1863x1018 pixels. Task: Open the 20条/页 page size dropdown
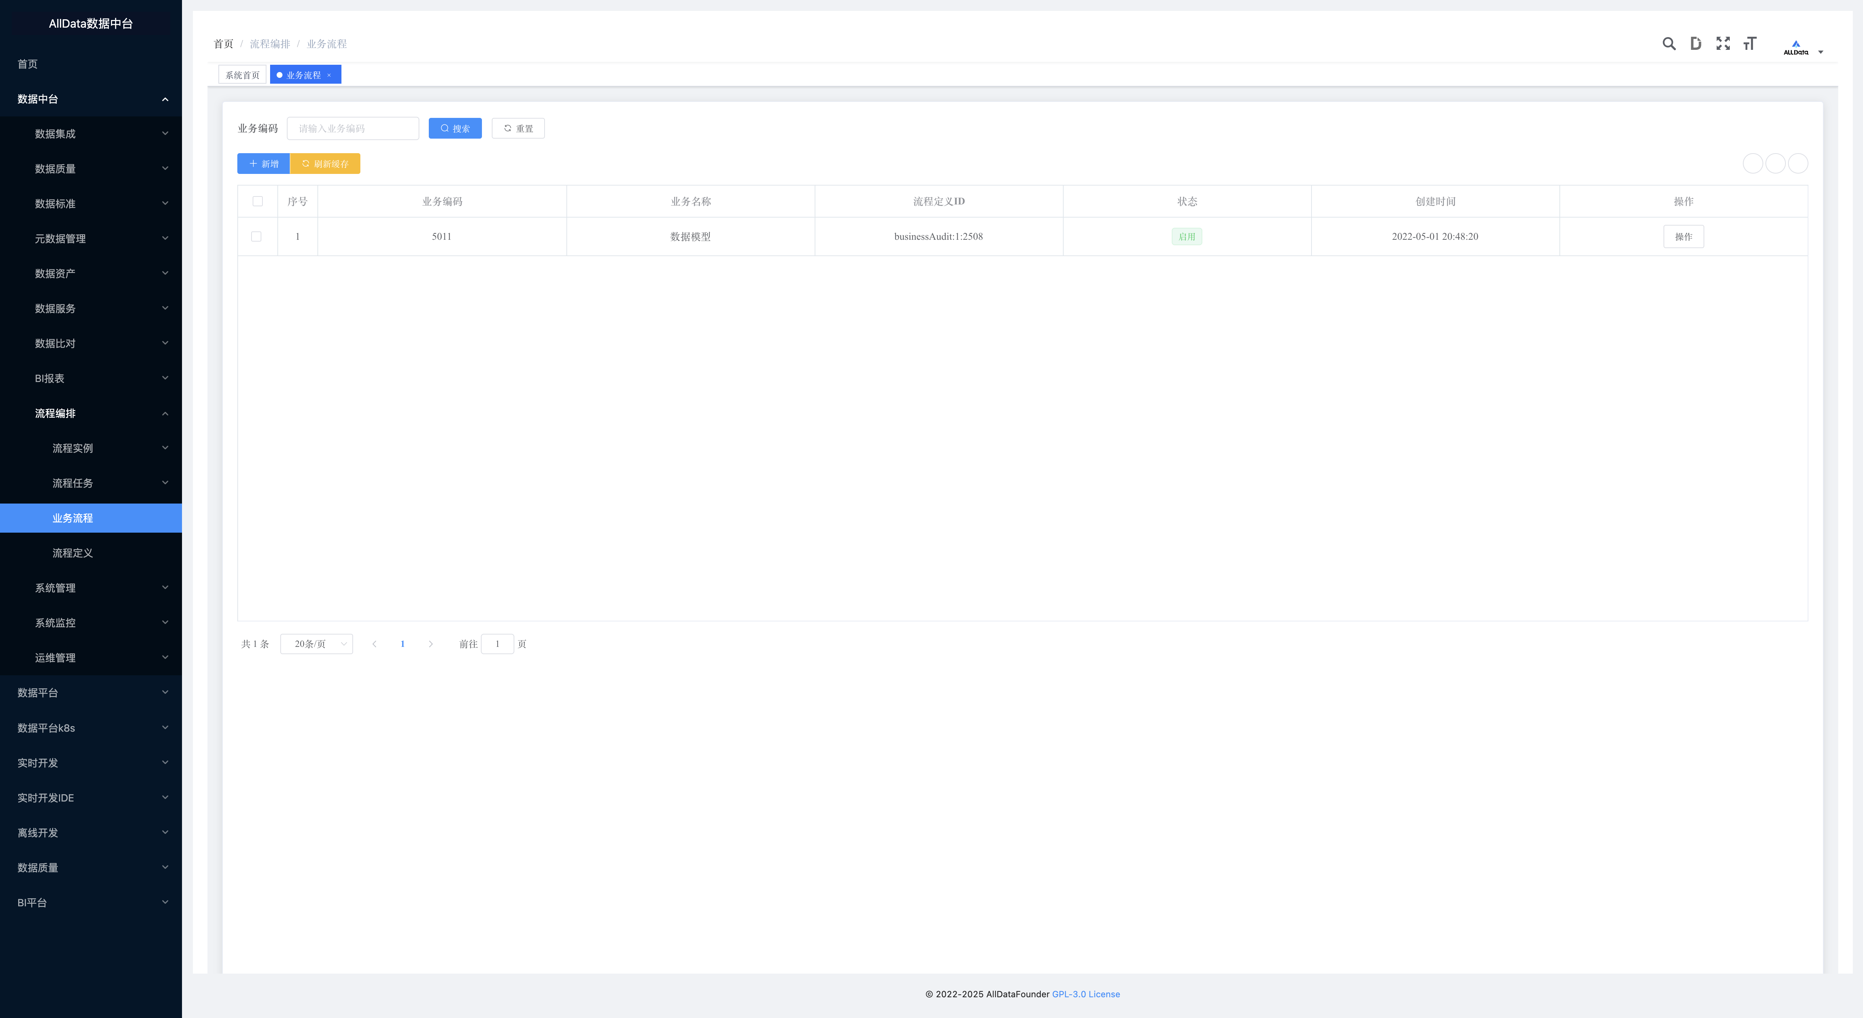click(x=316, y=644)
